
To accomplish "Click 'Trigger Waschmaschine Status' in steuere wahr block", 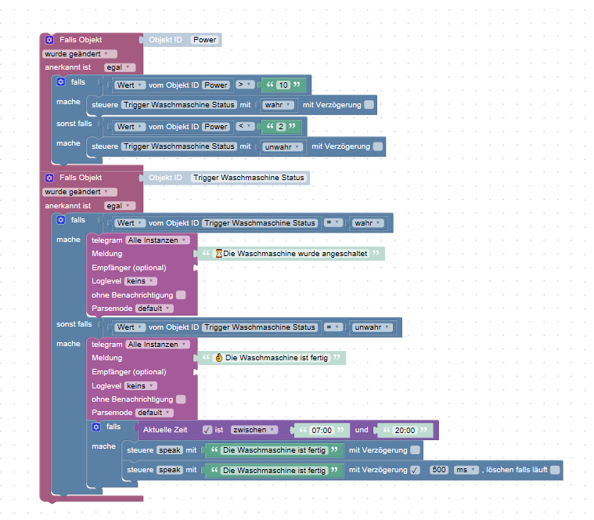I will coord(178,105).
